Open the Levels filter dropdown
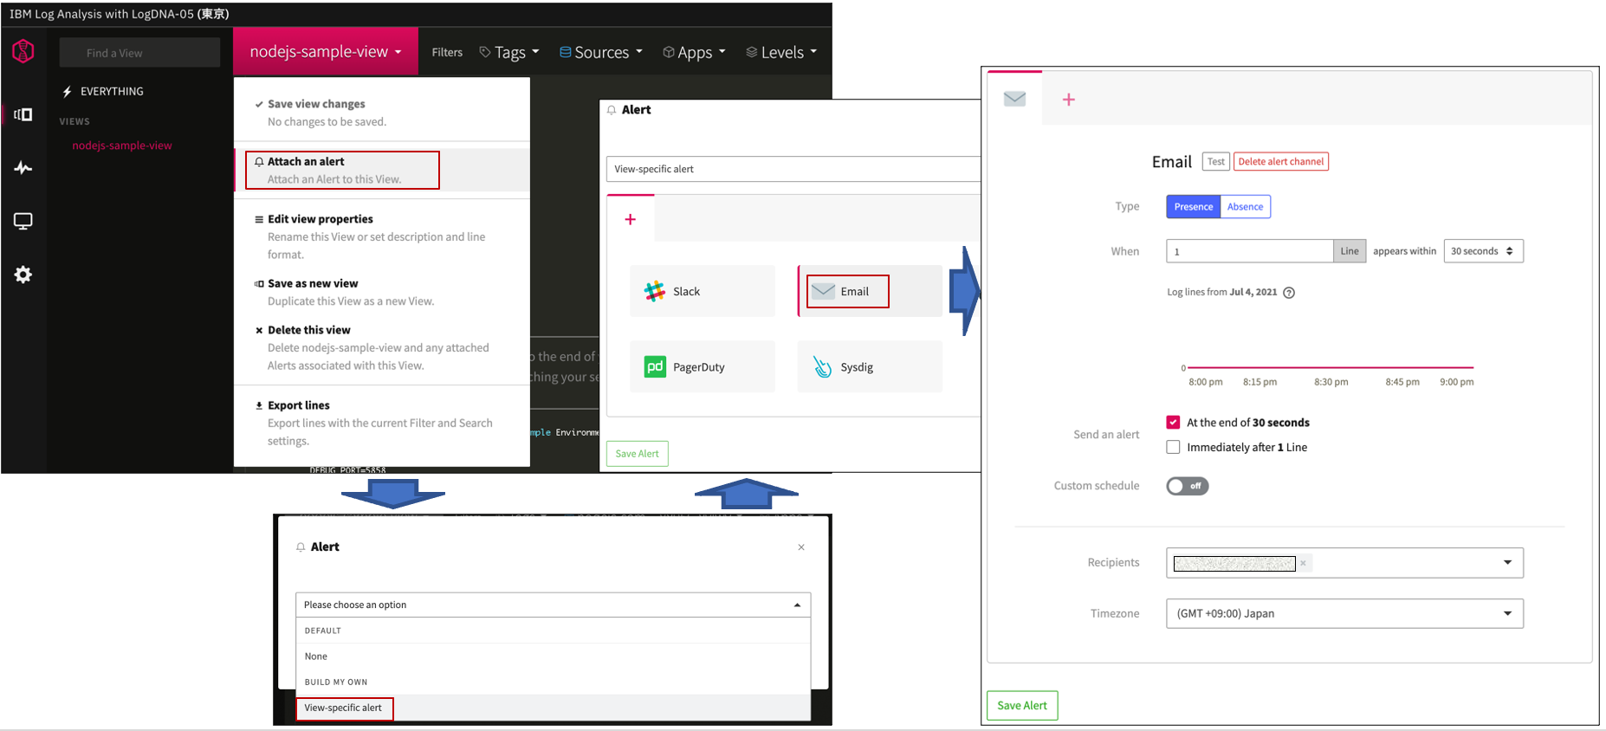This screenshot has width=1606, height=731. pyautogui.click(x=781, y=52)
